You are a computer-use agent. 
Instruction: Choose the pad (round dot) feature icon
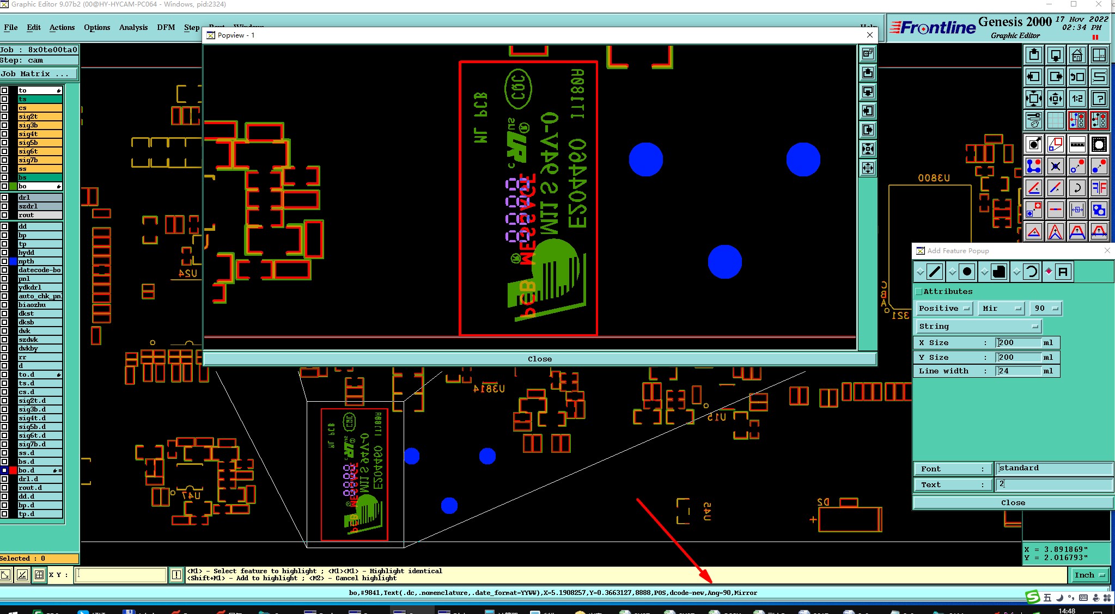(x=967, y=271)
